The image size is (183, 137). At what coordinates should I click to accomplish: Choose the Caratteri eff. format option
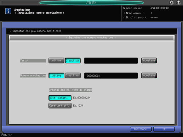point(60,106)
